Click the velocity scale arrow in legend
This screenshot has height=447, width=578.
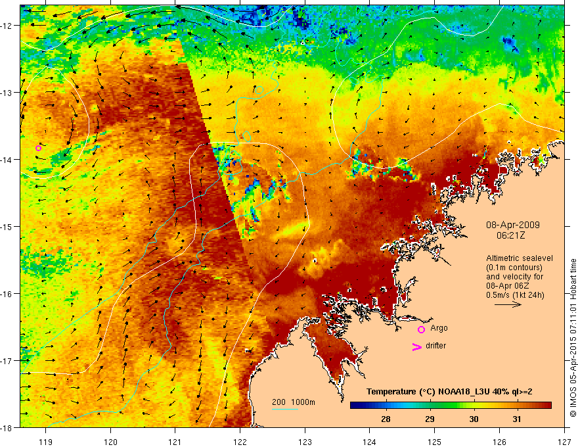point(508,304)
